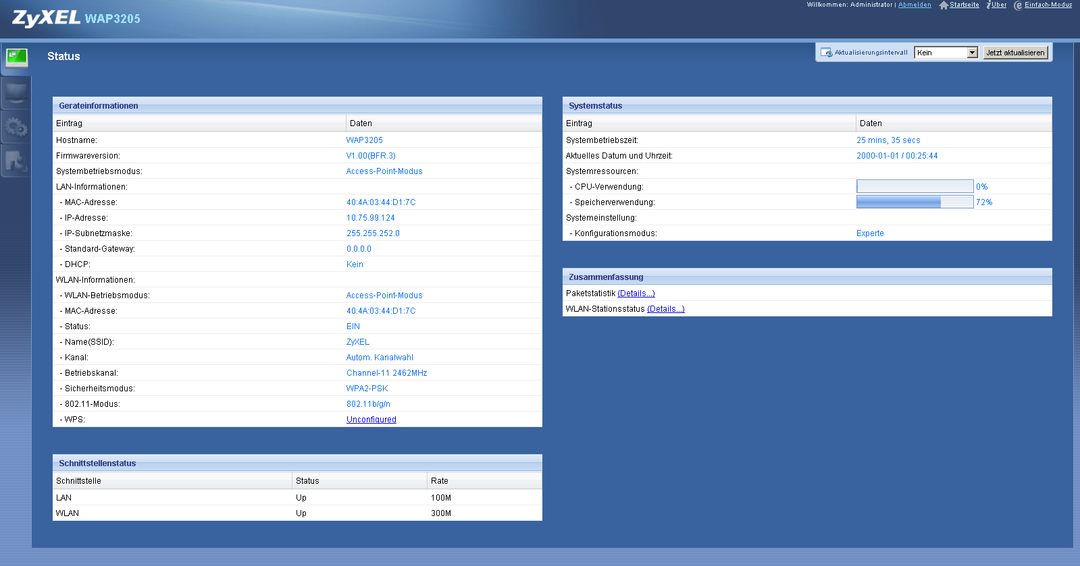This screenshot has height=566, width=1080.
Task: Switch to Einfach-Modus link
Action: pos(1048,5)
